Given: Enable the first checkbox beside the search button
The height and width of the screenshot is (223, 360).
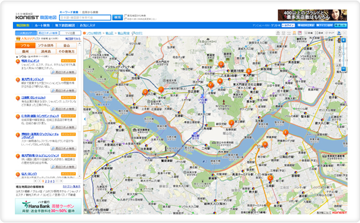Looking at the screenshot, I should [126, 16].
